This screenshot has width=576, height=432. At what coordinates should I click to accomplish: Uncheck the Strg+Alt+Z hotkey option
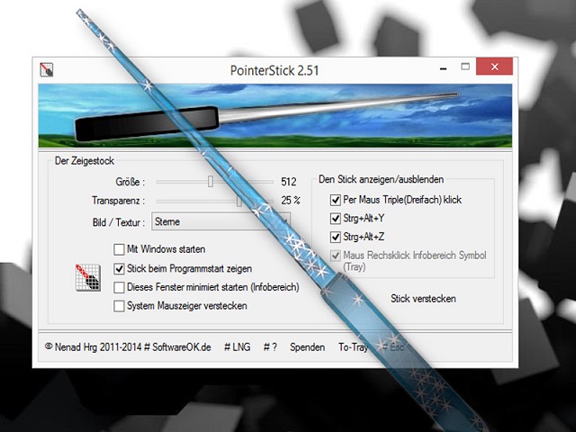pyautogui.click(x=335, y=237)
